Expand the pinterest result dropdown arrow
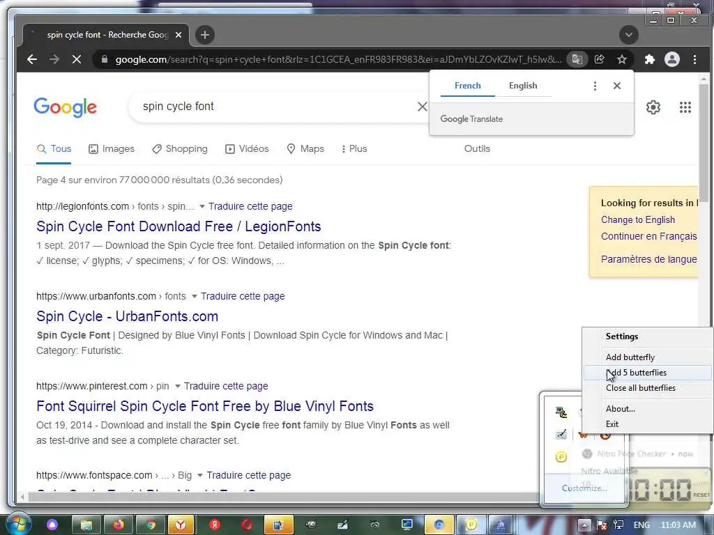 [x=177, y=386]
